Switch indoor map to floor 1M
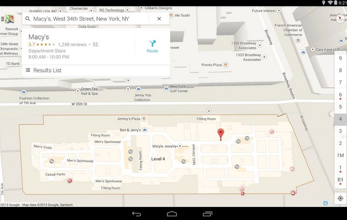This screenshot has width=347, height=220. pos(340,156)
